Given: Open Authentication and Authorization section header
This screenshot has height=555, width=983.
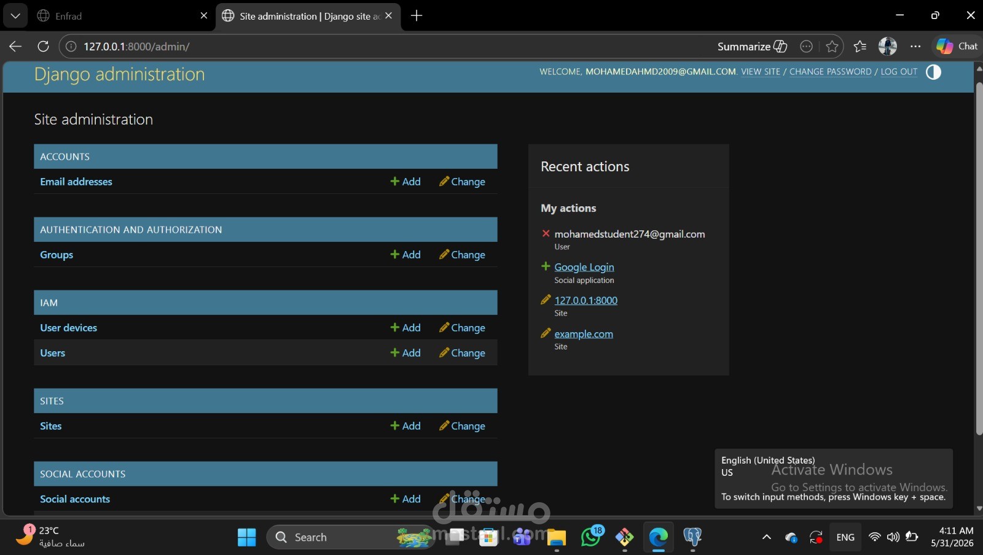Looking at the screenshot, I should [x=131, y=230].
